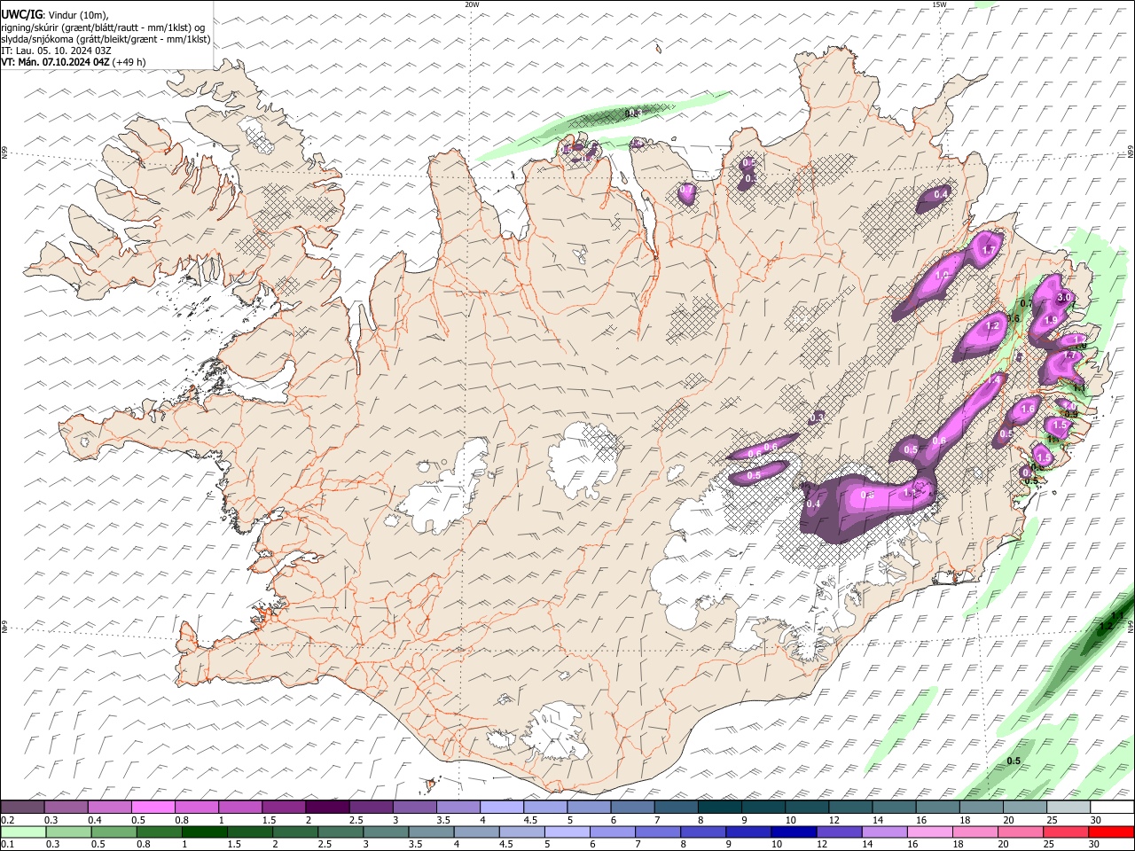Click the bottom-row blue swatch between 8 and 9
Screen dimensions: 1135x851
702,831
